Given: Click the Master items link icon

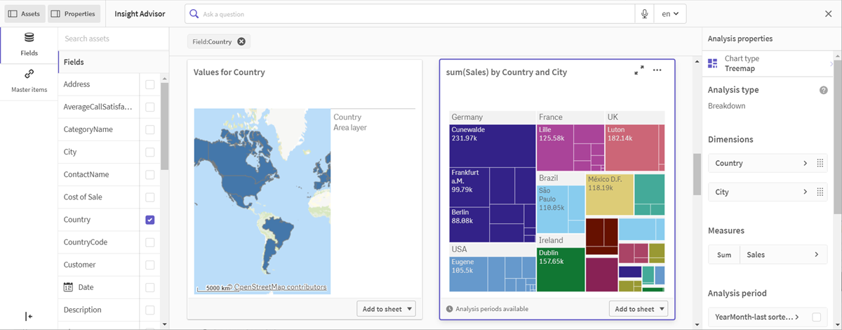Looking at the screenshot, I should point(29,74).
